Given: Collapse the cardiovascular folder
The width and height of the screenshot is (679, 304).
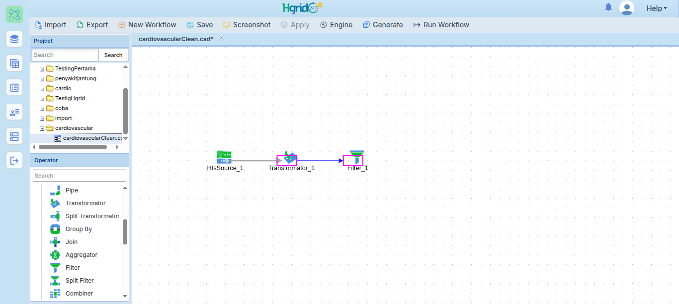Looking at the screenshot, I should 42,128.
